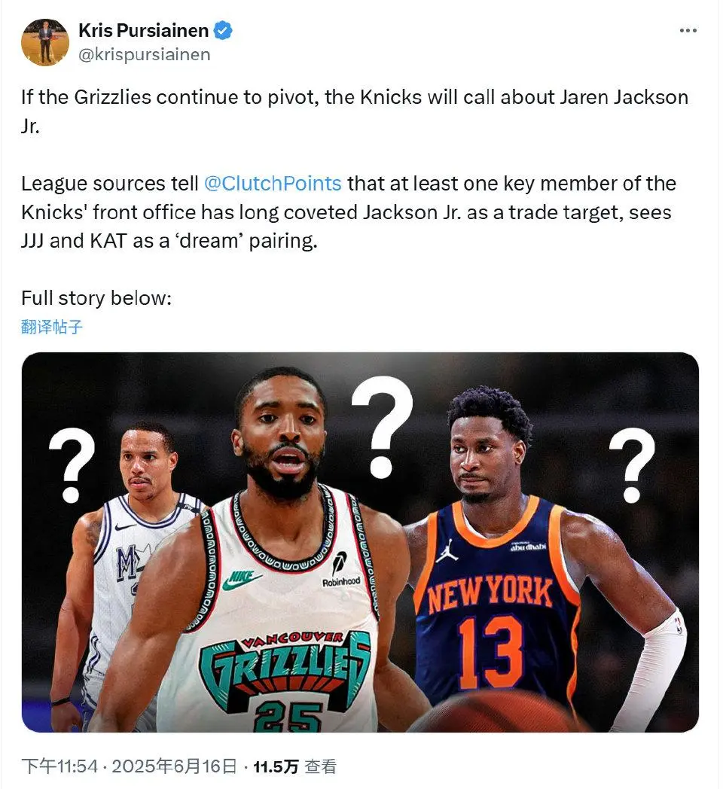Image resolution: width=723 pixels, height=789 pixels.
Task: Click the tweet text about Jaren Jackson Jr.
Action: pyautogui.click(x=355, y=111)
